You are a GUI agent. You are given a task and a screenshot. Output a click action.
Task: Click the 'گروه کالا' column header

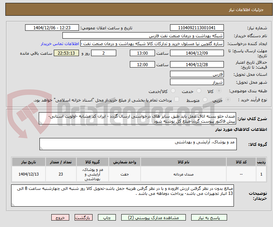click(93, 162)
